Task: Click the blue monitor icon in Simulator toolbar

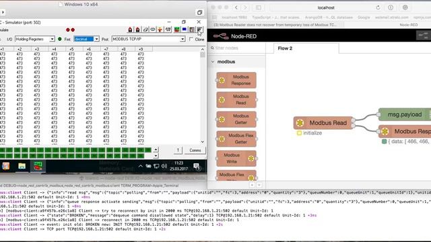Action: [x=184, y=30]
